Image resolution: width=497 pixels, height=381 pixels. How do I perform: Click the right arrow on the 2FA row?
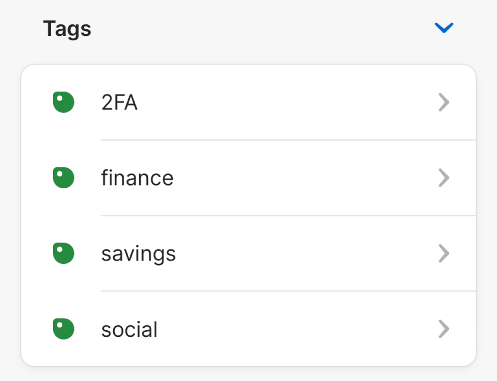[x=444, y=102]
